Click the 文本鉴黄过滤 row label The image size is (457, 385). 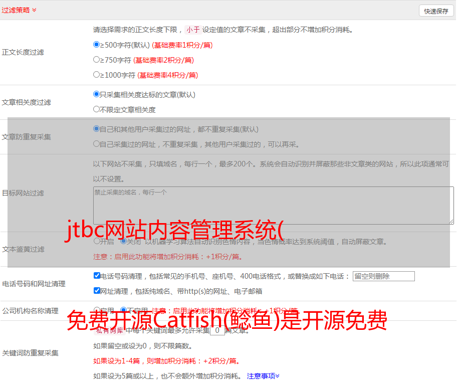coord(24,249)
